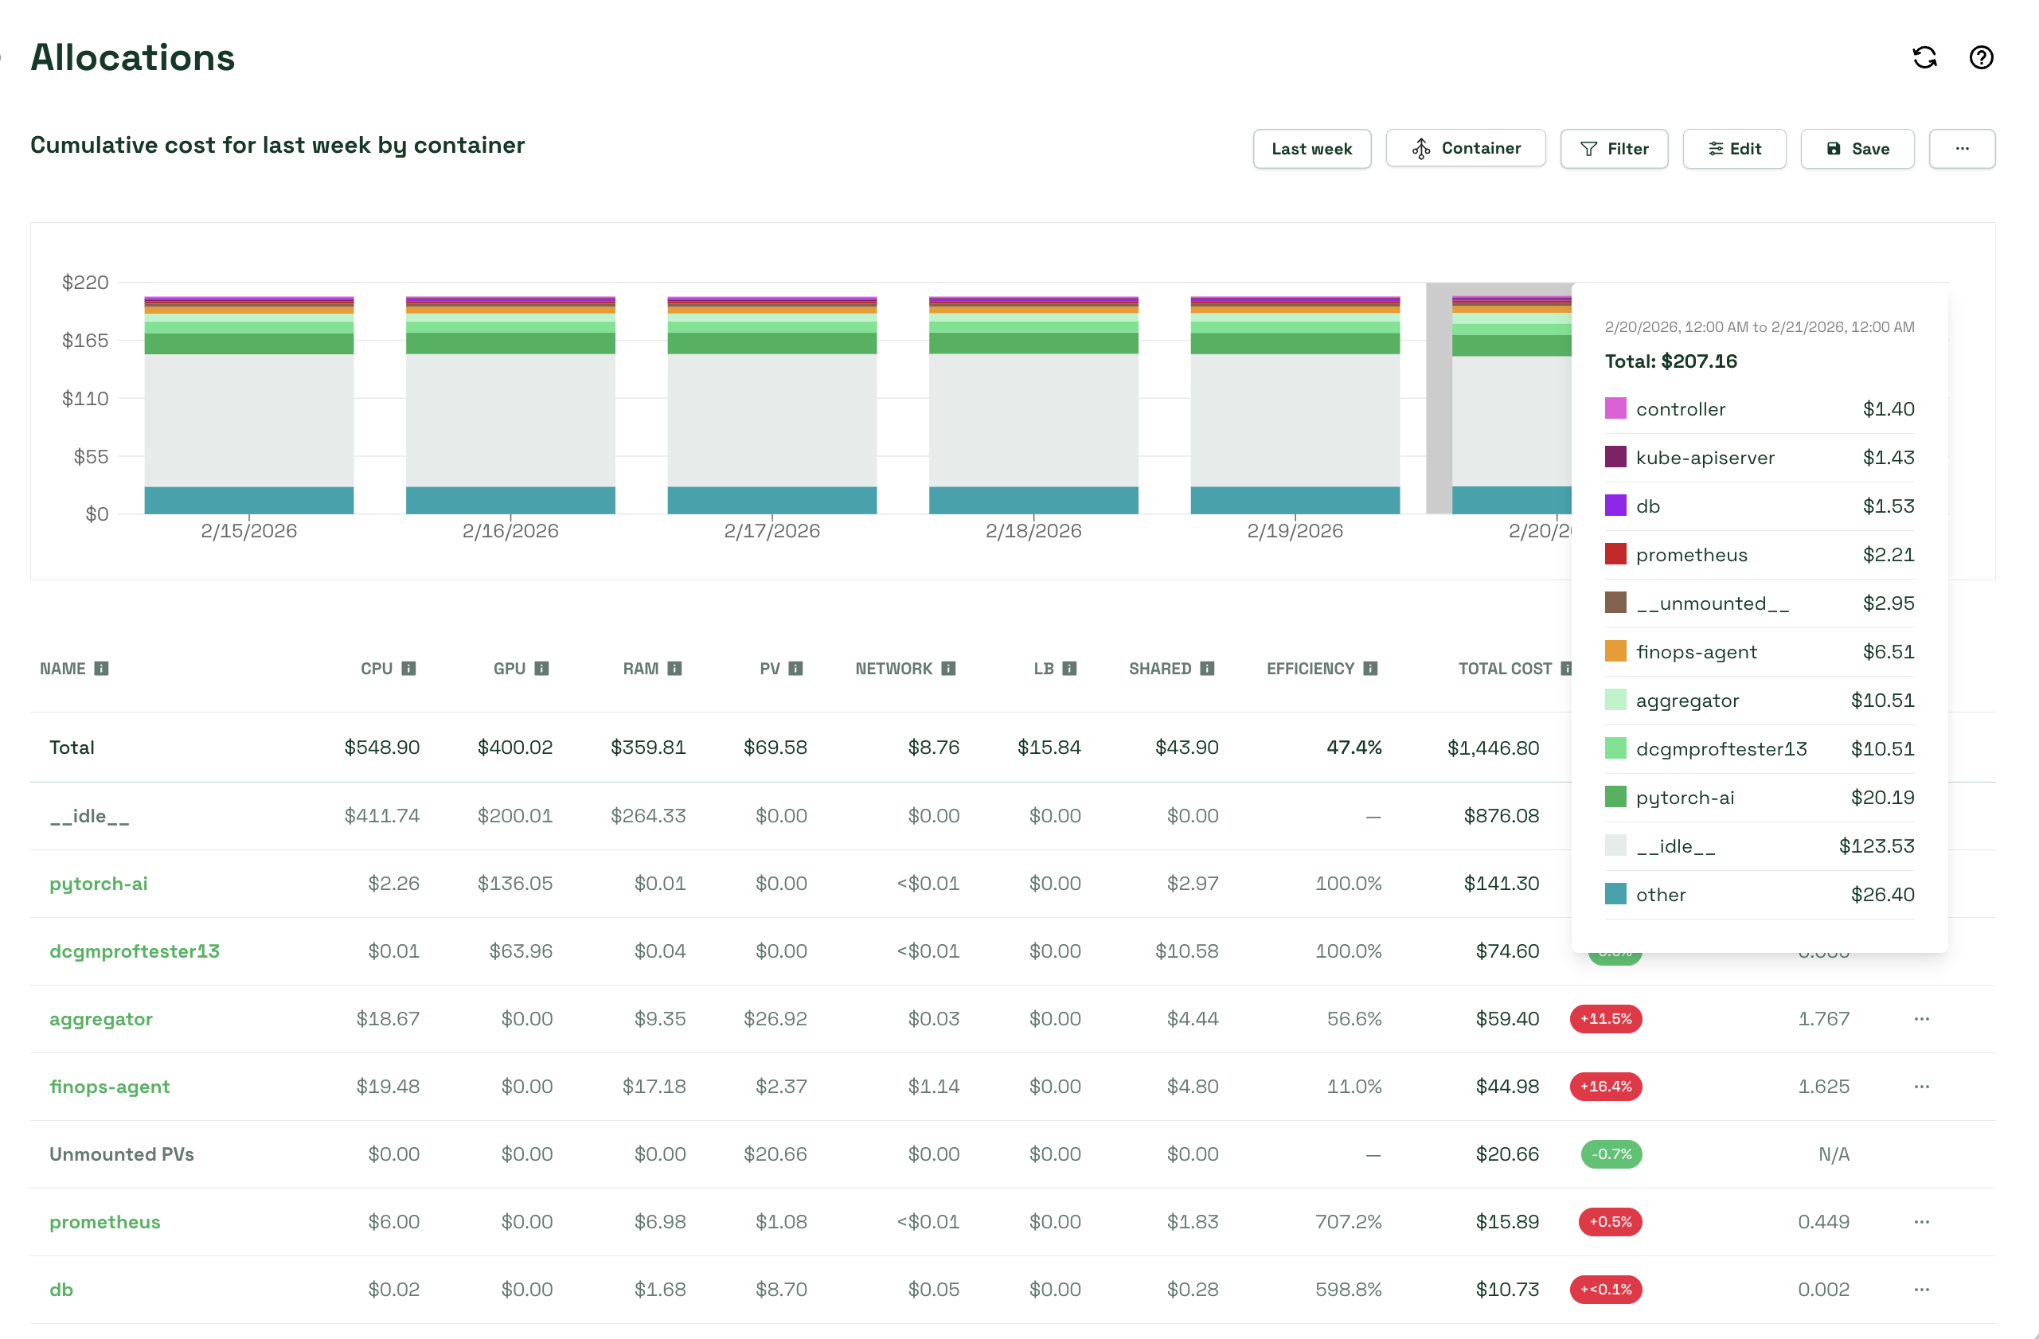Click the info icon next to GPU header
This screenshot has height=1339, width=2039.
pyautogui.click(x=541, y=668)
